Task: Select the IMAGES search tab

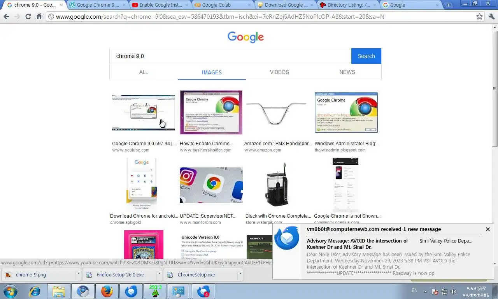Action: click(212, 72)
